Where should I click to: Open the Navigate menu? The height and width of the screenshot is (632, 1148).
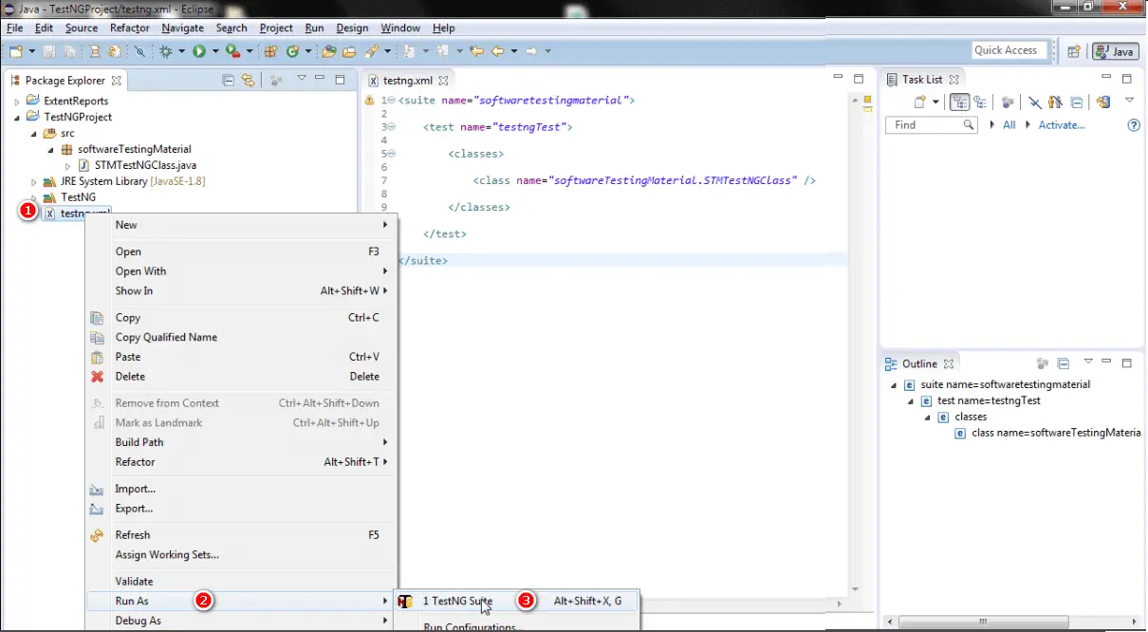(182, 28)
